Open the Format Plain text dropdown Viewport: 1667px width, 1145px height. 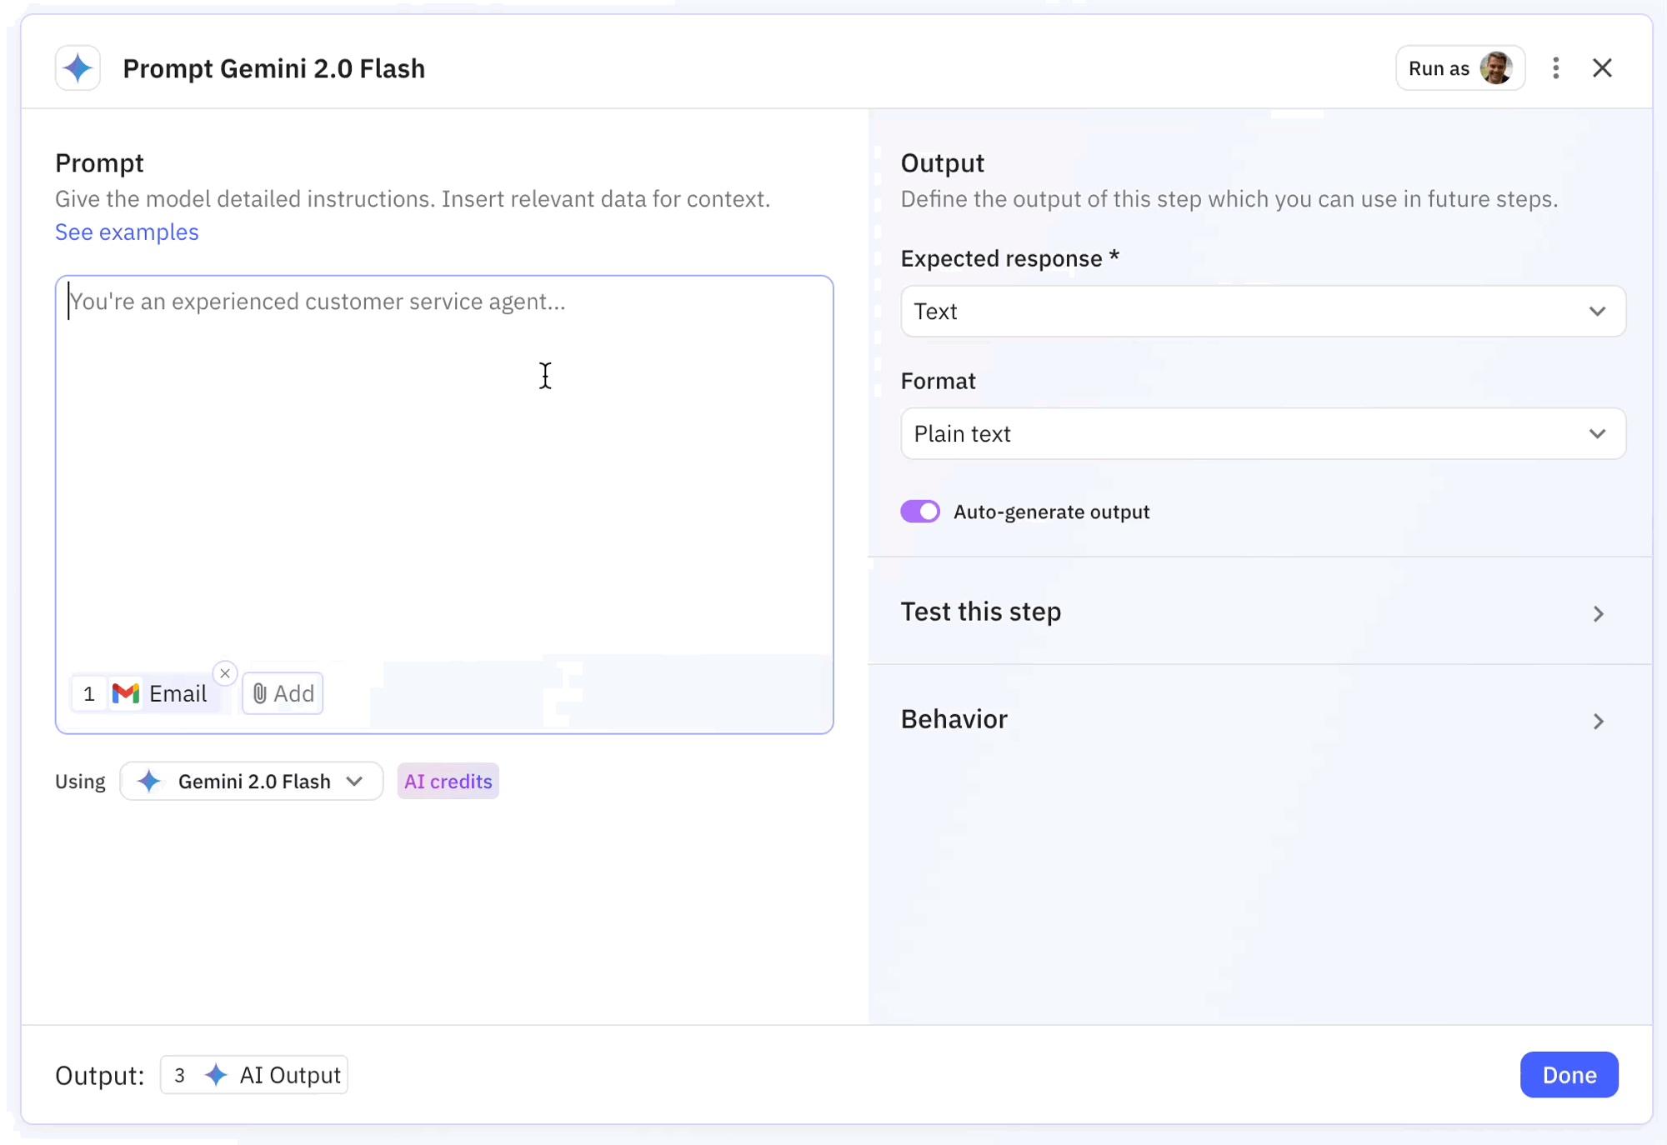tap(1263, 433)
